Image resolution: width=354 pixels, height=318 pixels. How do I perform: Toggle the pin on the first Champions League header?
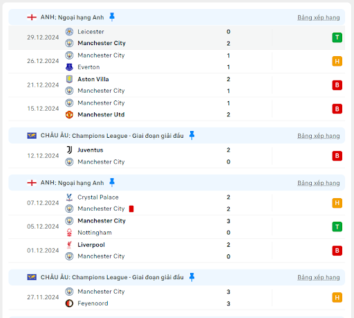click(x=192, y=135)
